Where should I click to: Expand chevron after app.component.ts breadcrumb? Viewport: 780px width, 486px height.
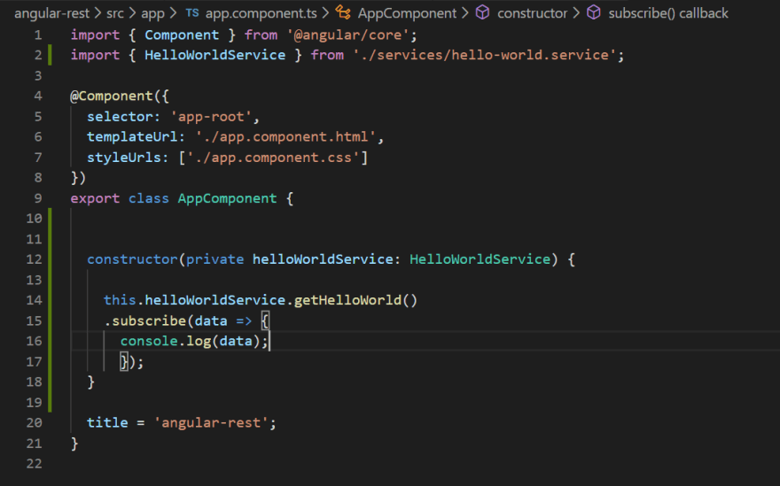(325, 13)
